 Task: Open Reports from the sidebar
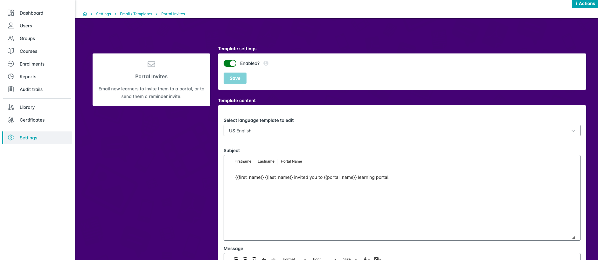[x=28, y=77]
